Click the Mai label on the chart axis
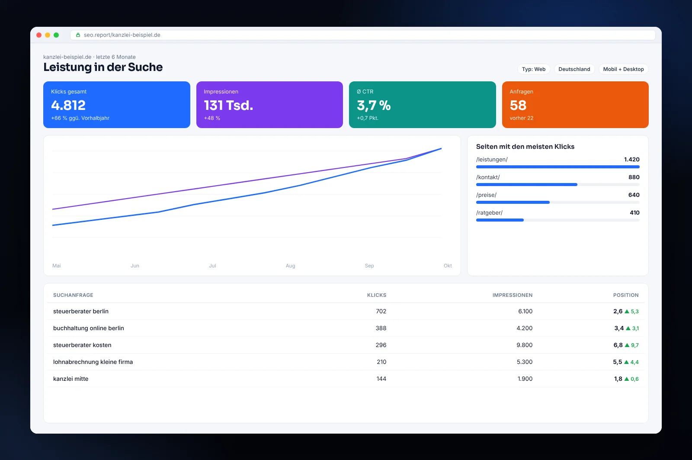692x460 pixels. point(57,266)
